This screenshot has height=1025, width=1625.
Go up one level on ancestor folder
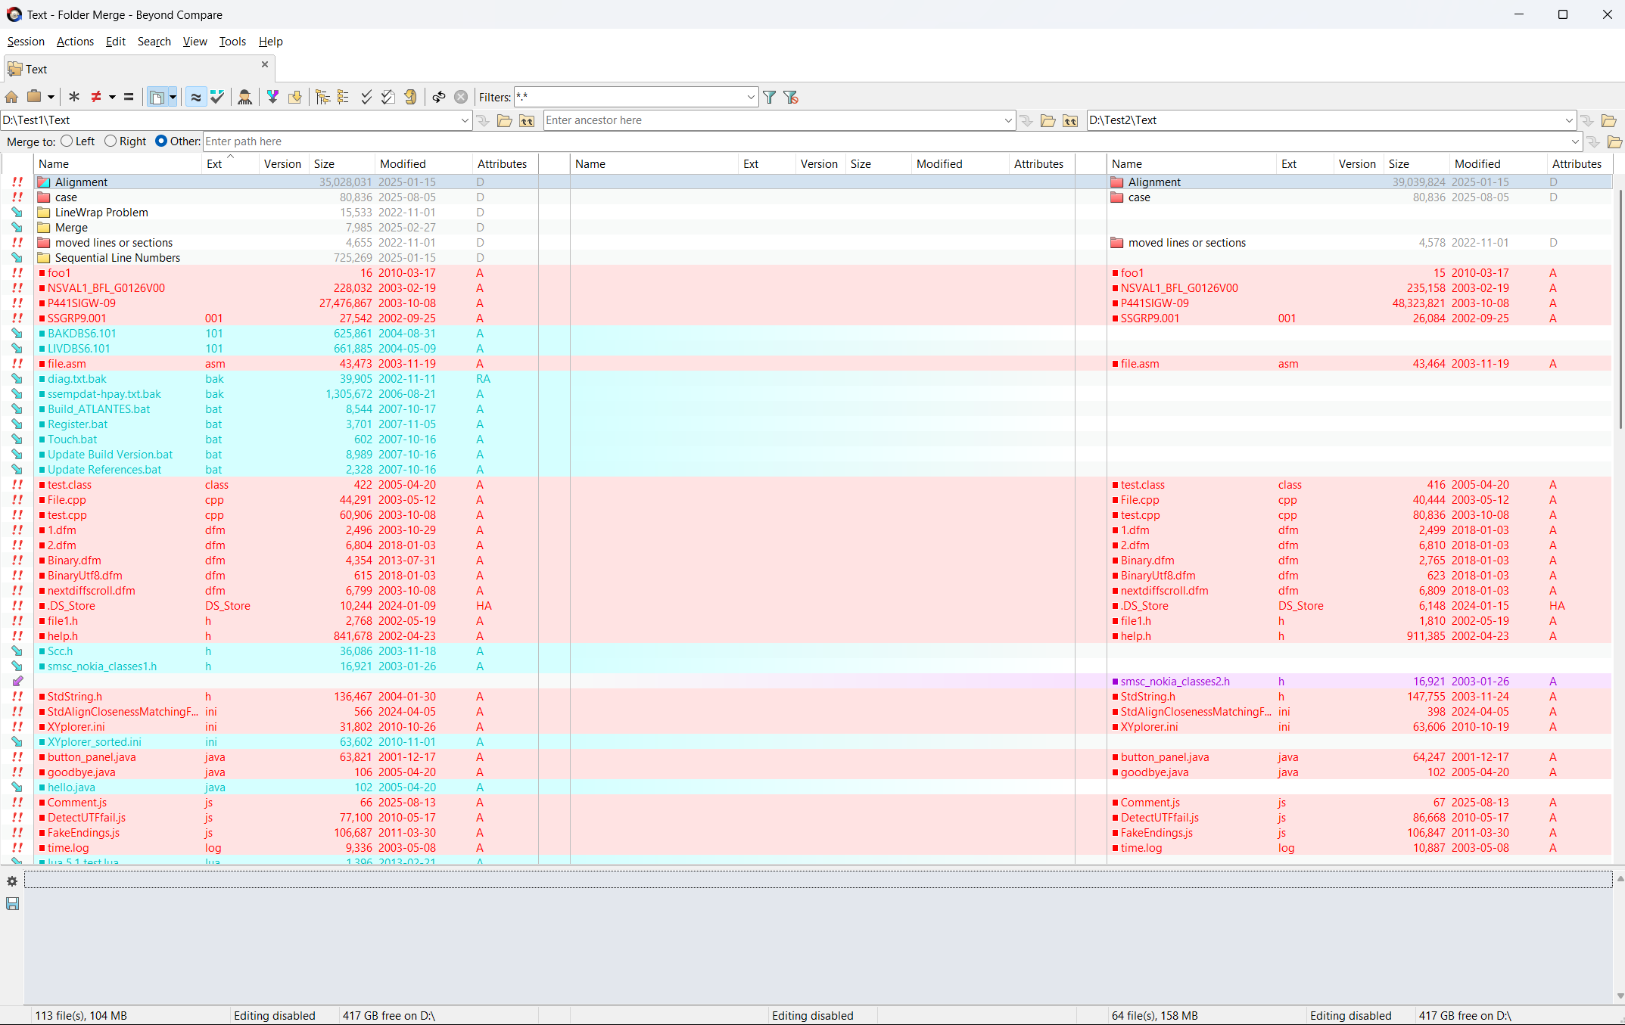[x=1070, y=120]
